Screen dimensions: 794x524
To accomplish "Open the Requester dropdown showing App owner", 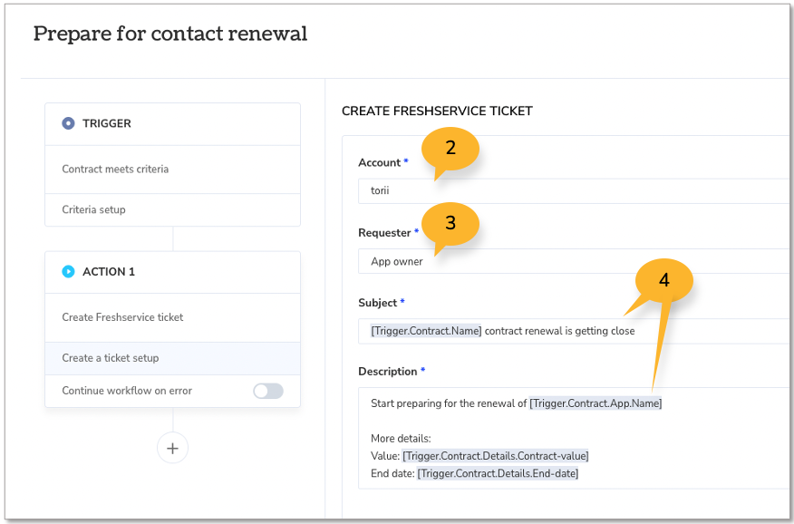I will pos(576,261).
